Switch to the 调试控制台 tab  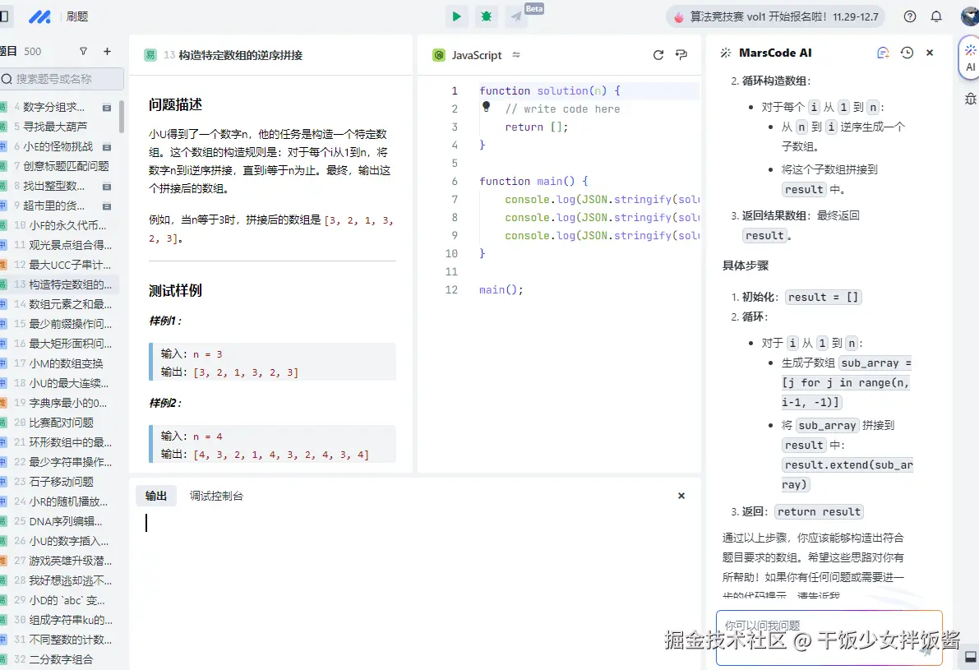216,496
